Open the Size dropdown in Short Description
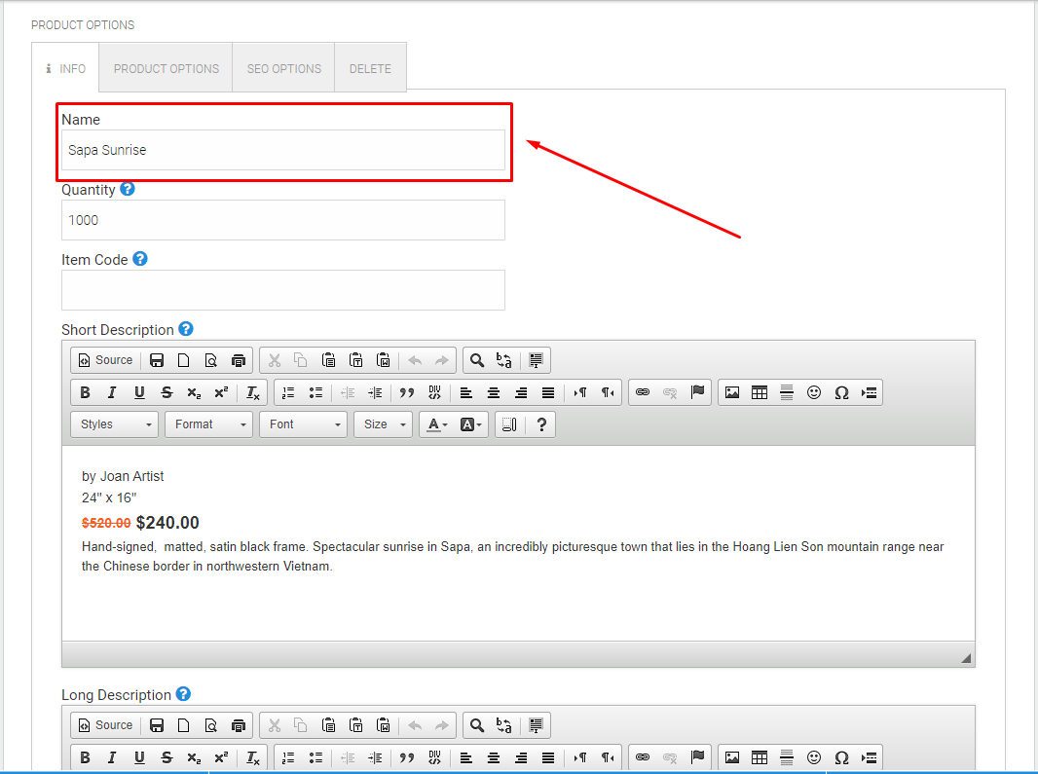The width and height of the screenshot is (1038, 774). click(x=384, y=424)
